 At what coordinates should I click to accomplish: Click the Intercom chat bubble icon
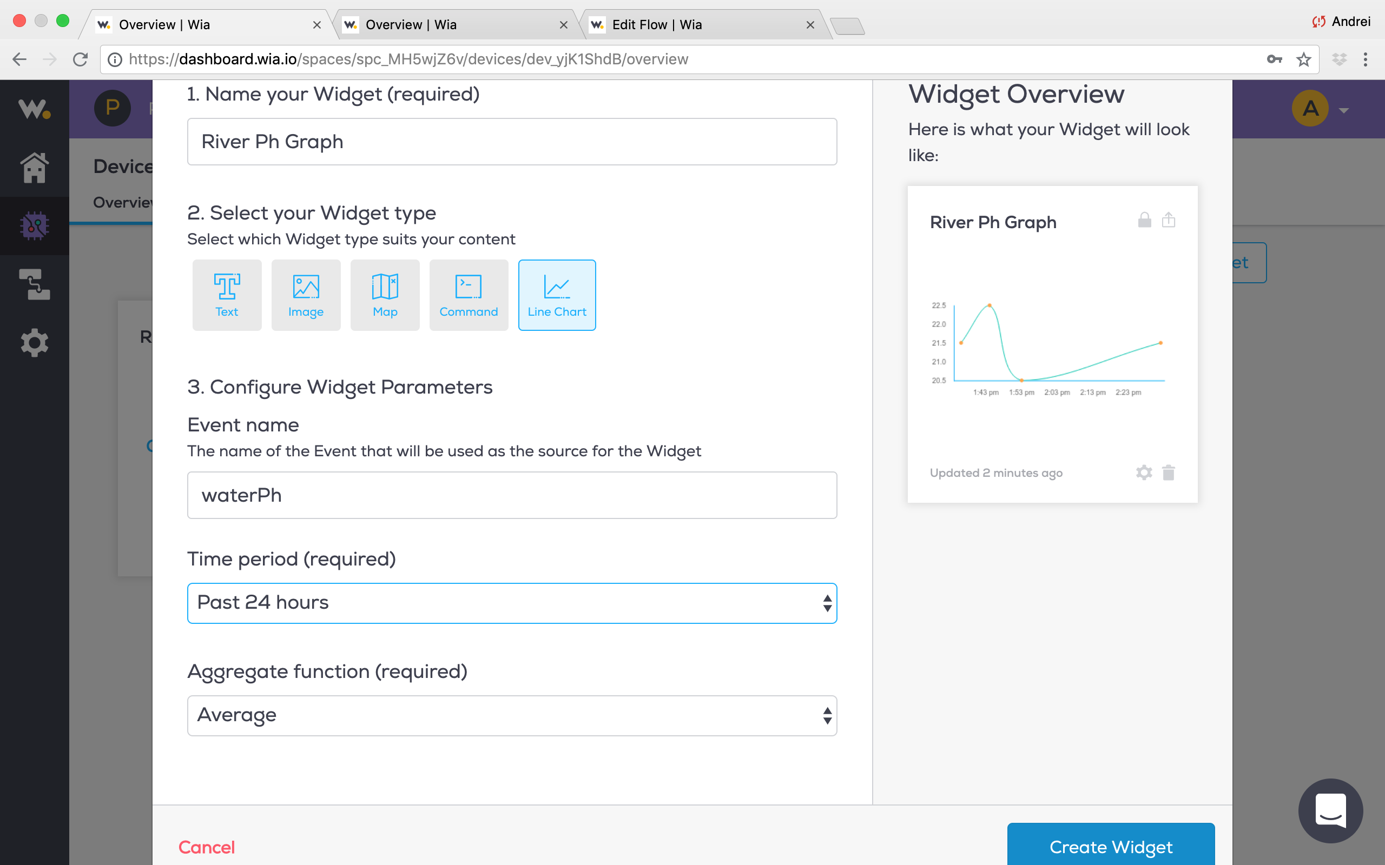click(x=1330, y=810)
